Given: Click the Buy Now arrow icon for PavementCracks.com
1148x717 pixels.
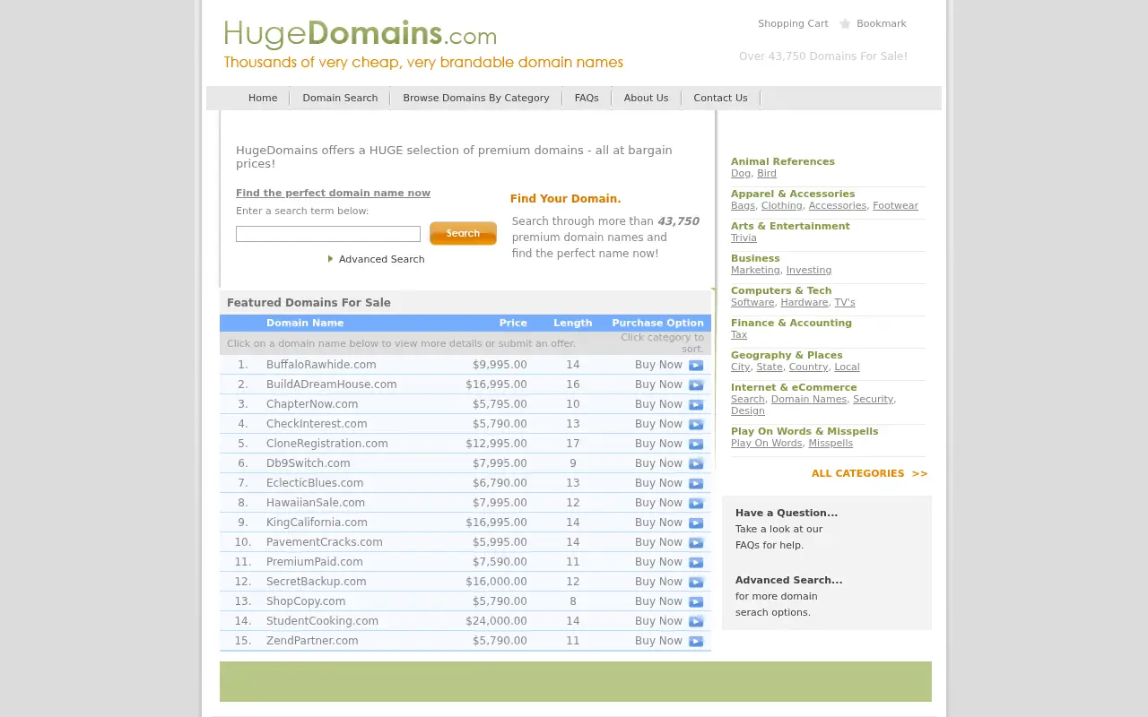Looking at the screenshot, I should tap(696, 542).
